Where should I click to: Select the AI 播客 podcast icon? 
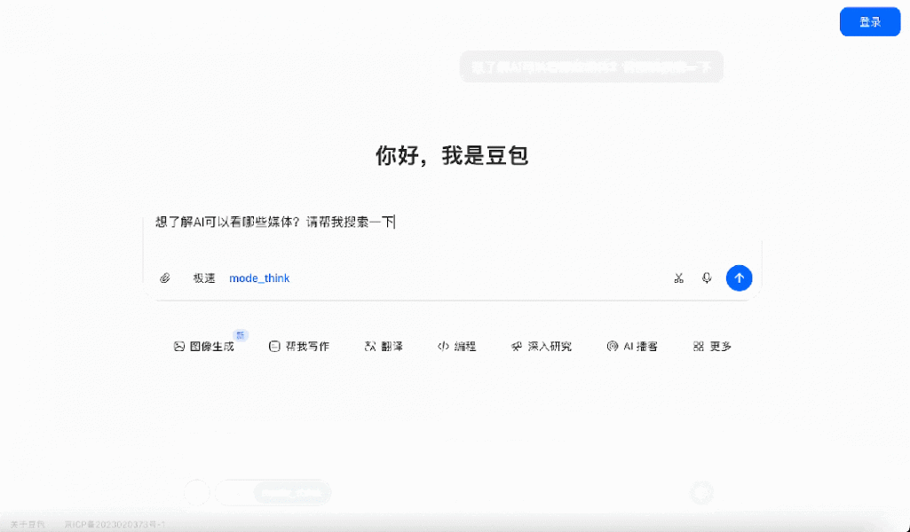click(x=632, y=346)
